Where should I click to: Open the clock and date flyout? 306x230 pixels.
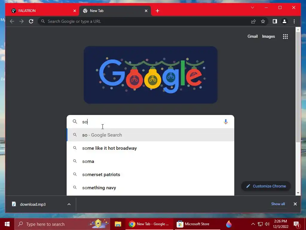(280, 224)
